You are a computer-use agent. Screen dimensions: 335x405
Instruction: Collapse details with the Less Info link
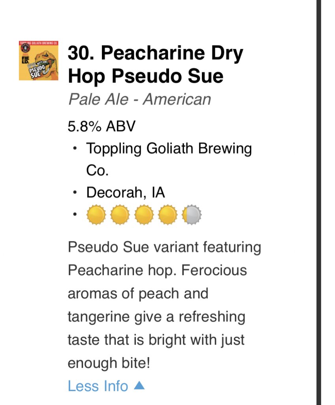click(98, 386)
